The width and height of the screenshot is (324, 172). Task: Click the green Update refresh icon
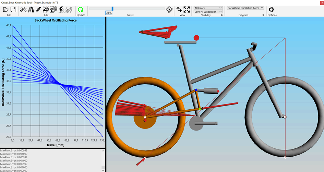[x=81, y=10]
